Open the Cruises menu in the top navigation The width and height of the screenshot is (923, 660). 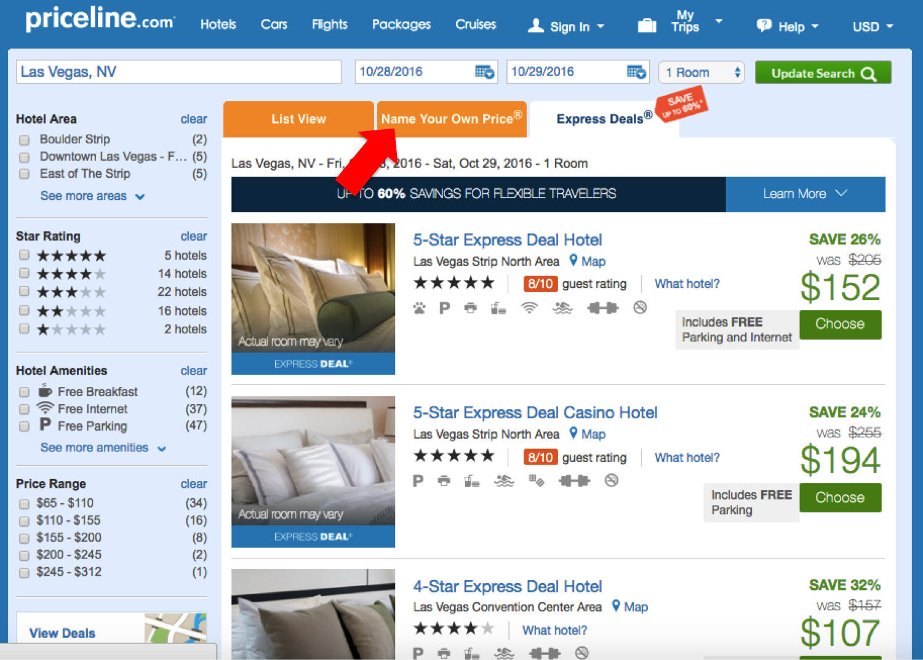tap(475, 25)
